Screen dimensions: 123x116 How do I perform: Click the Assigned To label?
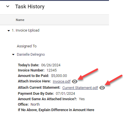[27, 46]
